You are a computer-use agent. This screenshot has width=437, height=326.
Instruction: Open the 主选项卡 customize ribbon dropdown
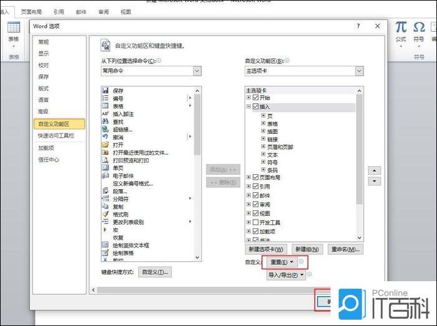pos(359,71)
